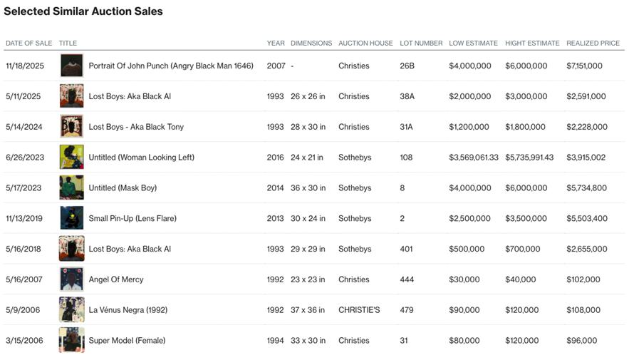Click the Untitled (Mask Boy) title text

click(123, 188)
